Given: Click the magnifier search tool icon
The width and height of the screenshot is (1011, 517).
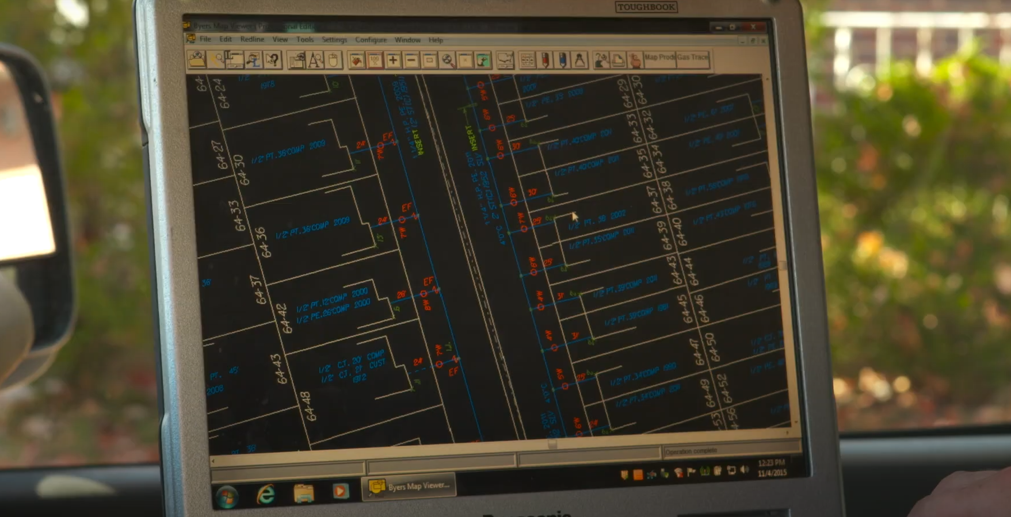Looking at the screenshot, I should coord(447,60).
